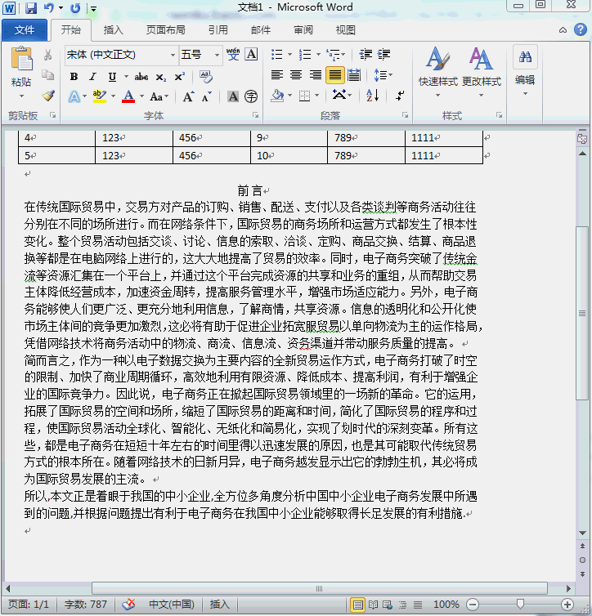Click the zoom slider handle
Image resolution: width=592 pixels, height=616 pixels.
[x=520, y=605]
